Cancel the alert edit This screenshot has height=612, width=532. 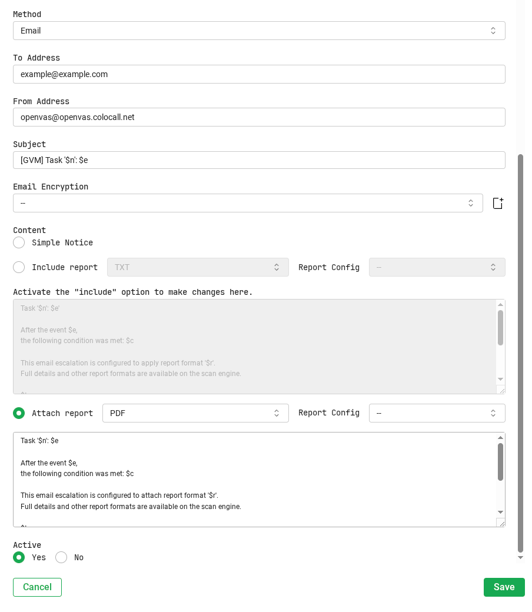click(x=37, y=587)
